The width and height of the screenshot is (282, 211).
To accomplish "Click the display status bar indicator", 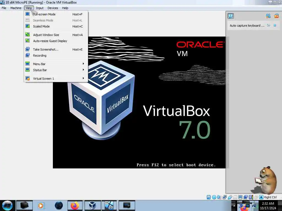I will tap(240, 197).
